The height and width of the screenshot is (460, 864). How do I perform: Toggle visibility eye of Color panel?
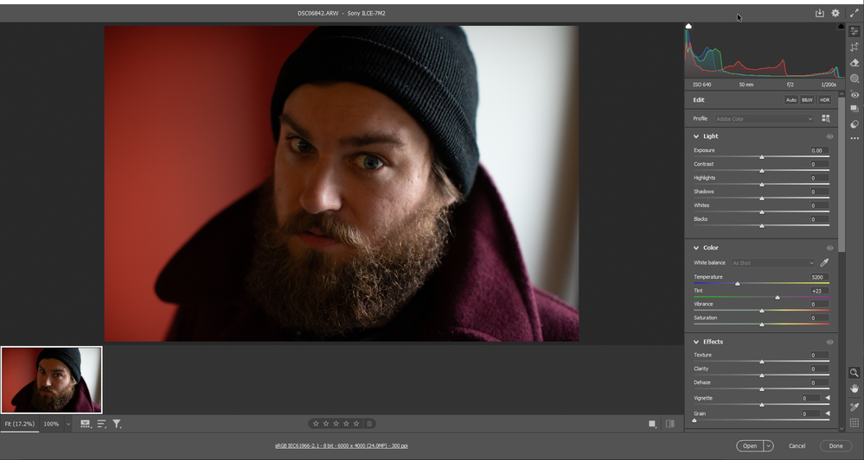(829, 248)
